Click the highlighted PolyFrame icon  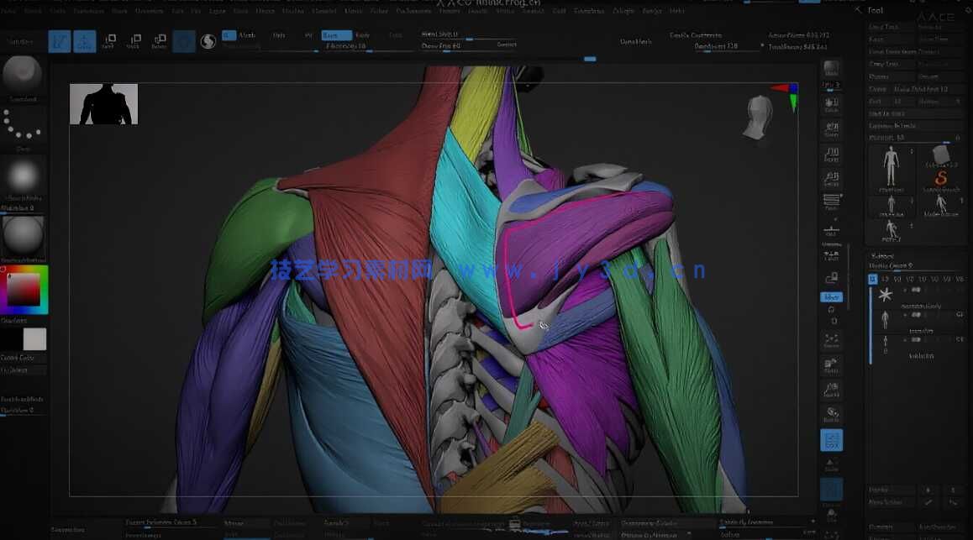click(831, 439)
